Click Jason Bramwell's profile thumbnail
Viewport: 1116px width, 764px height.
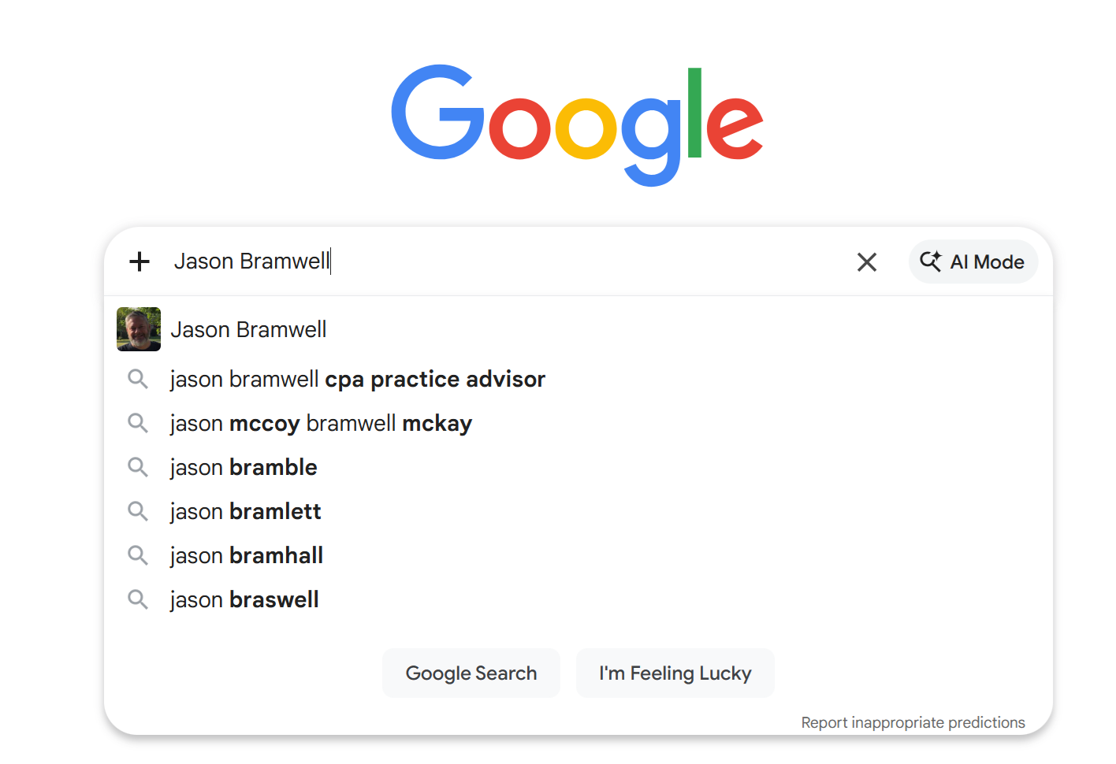(x=138, y=329)
